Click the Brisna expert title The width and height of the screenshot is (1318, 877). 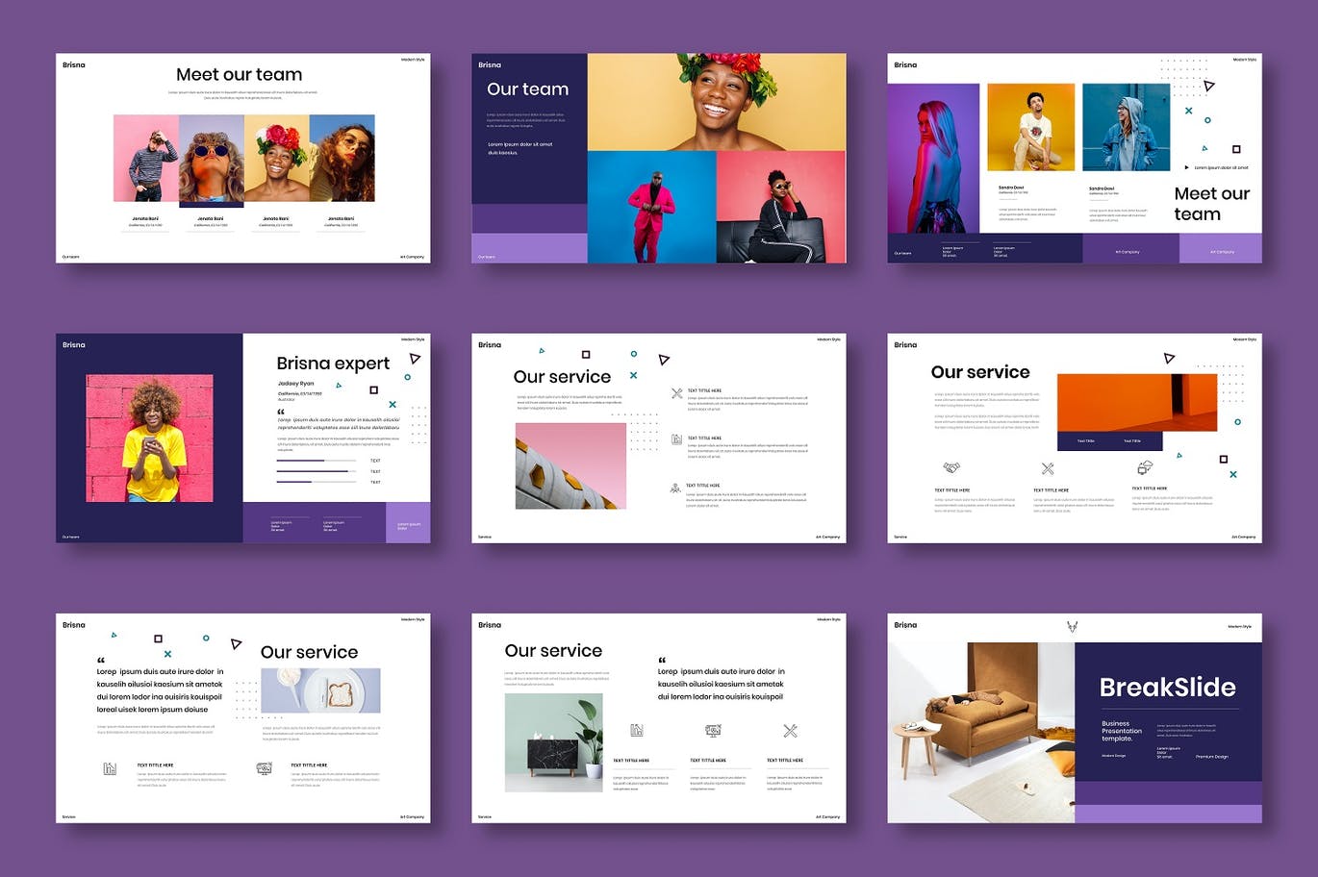[x=333, y=363]
